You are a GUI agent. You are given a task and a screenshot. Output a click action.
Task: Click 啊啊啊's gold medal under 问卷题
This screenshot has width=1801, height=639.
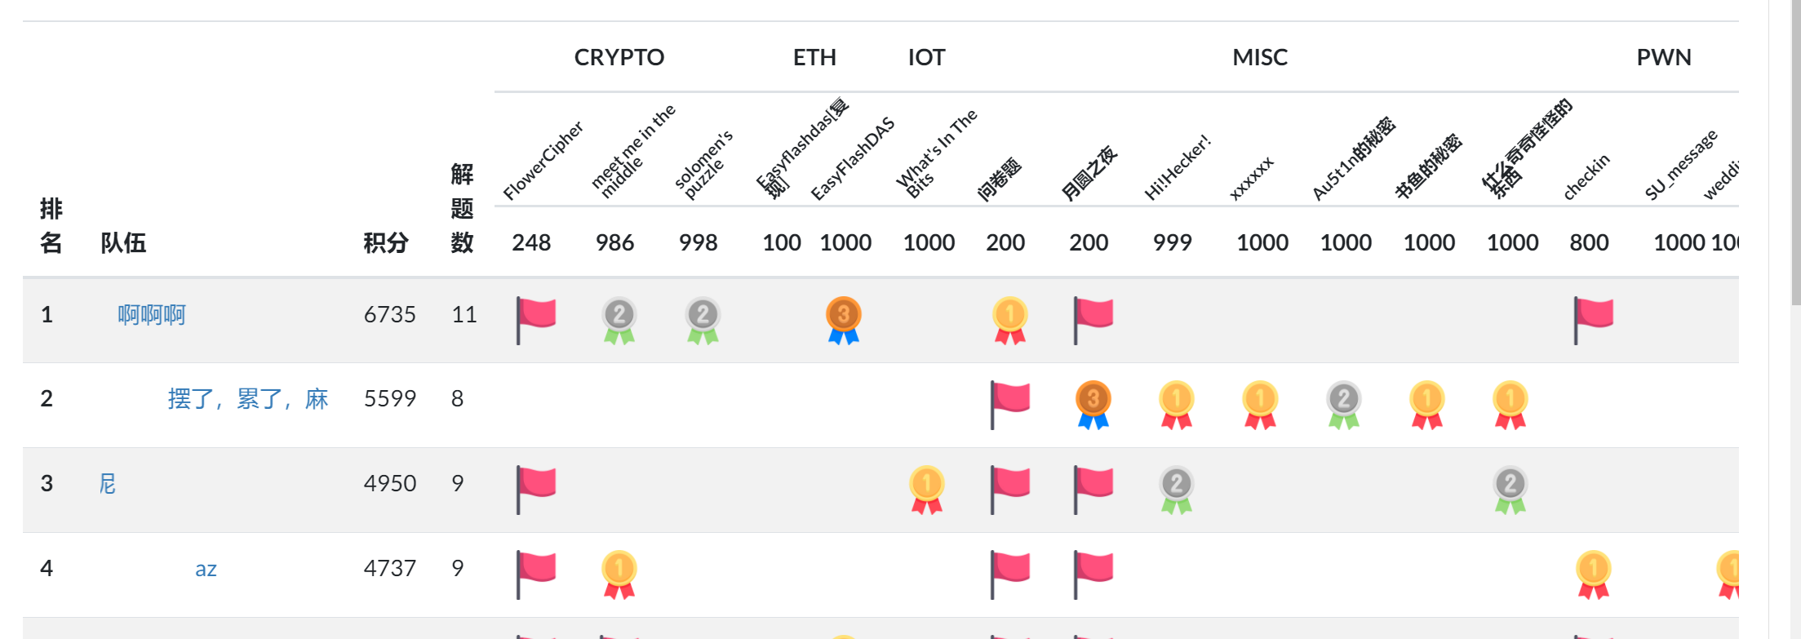1010,320
